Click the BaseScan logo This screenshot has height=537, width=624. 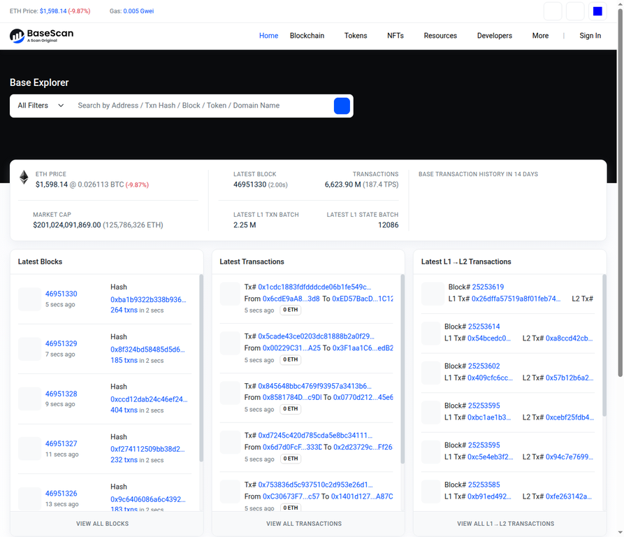click(41, 36)
